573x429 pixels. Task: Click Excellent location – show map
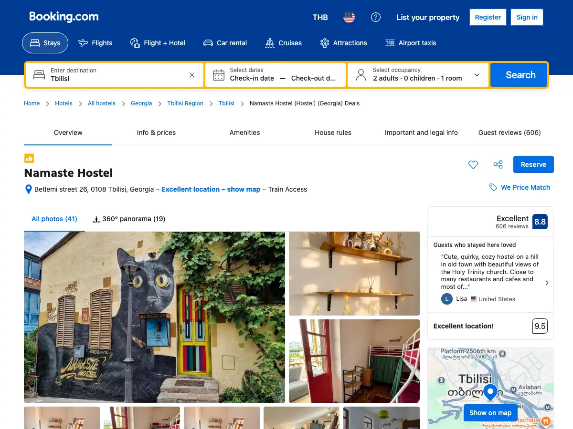click(211, 189)
